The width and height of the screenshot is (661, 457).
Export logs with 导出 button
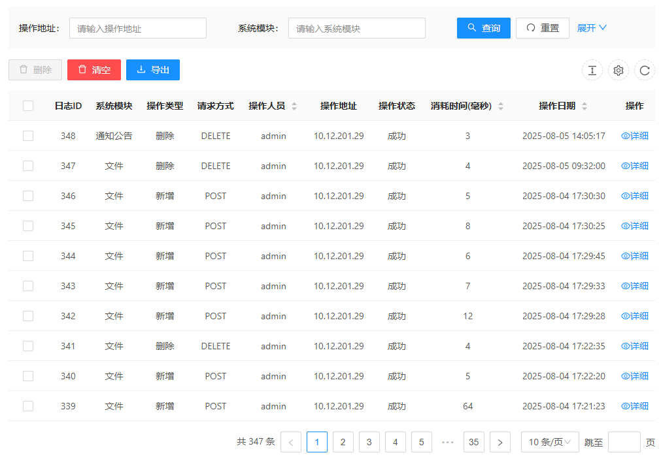tap(153, 70)
